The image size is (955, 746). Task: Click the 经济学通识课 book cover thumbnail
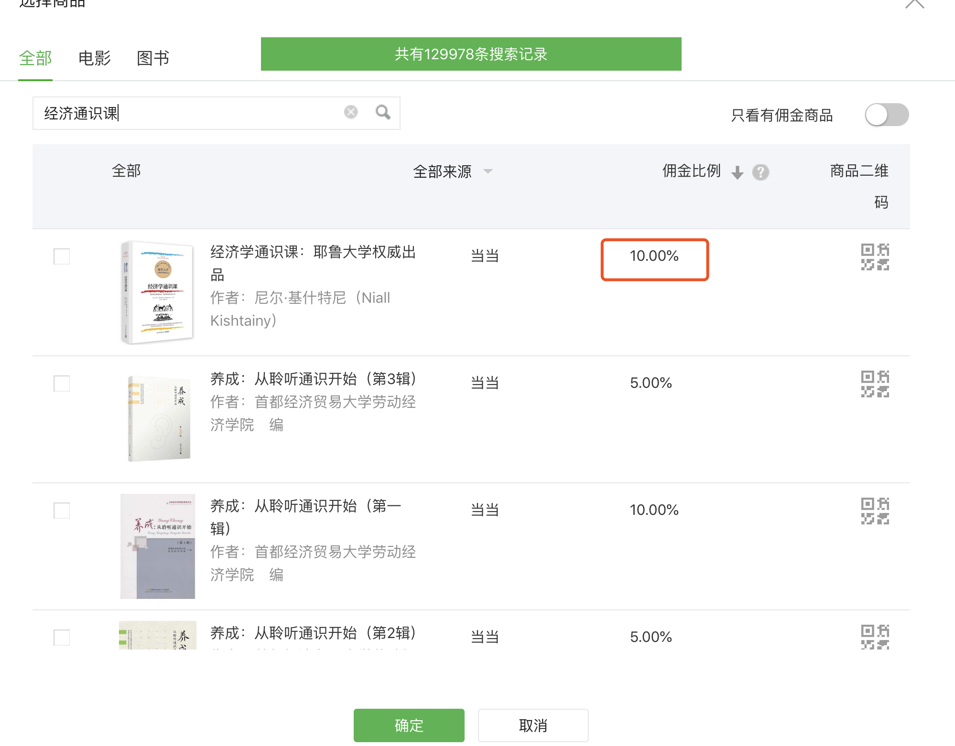click(x=158, y=292)
